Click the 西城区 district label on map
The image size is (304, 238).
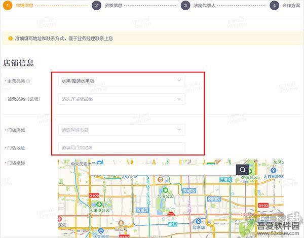tap(142, 210)
